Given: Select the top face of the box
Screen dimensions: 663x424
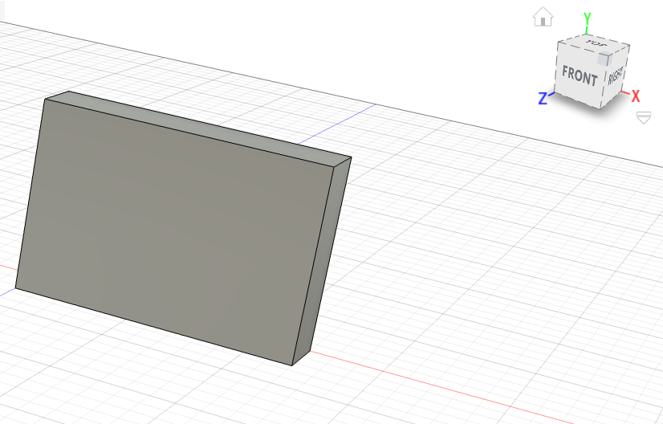Looking at the screenshot, I should point(199,128).
